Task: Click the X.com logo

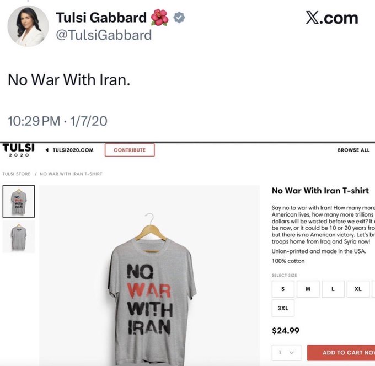Action: [x=332, y=18]
